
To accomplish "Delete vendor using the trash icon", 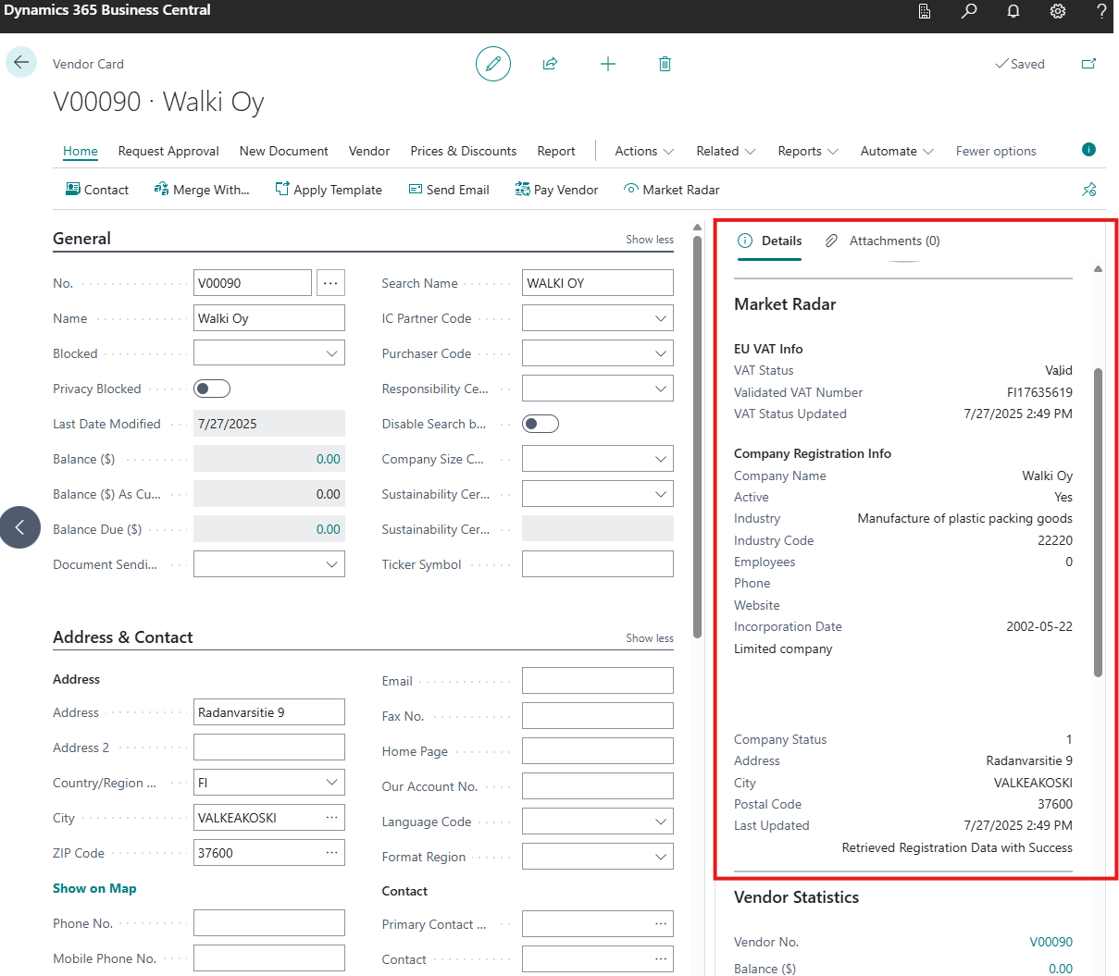I will [x=665, y=64].
